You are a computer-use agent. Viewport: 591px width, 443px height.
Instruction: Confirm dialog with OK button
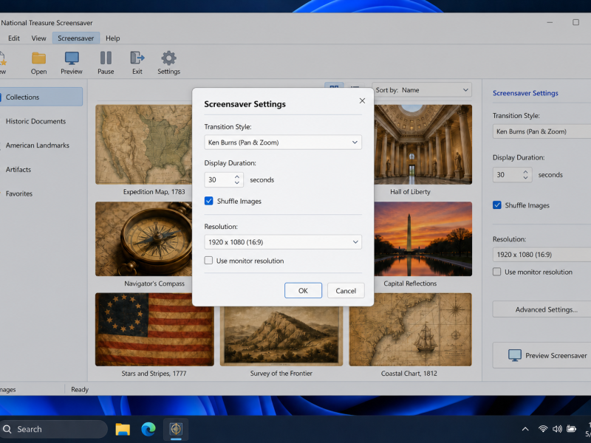tap(303, 290)
